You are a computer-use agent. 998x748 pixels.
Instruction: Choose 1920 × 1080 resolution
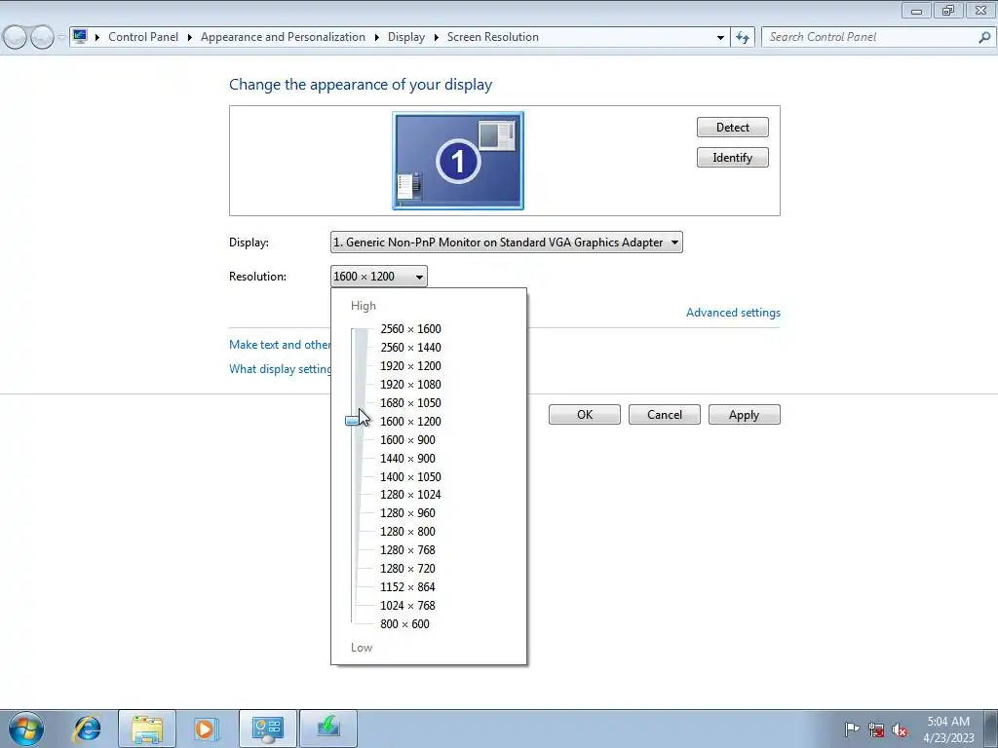click(x=410, y=384)
